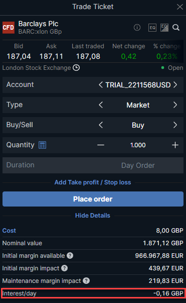Go to previous order Type option
The height and width of the screenshot is (303, 186).
coord(101,105)
